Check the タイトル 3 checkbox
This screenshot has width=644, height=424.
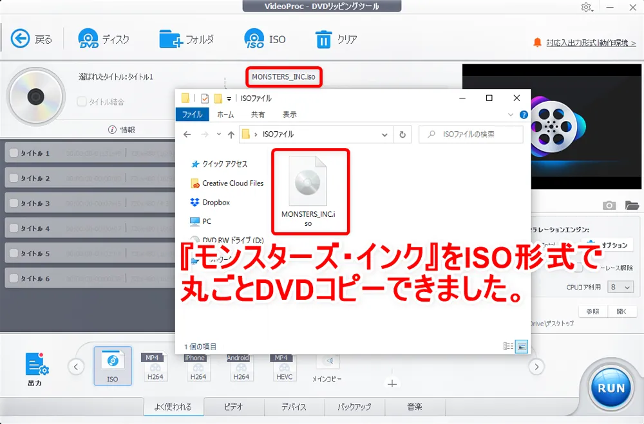click(x=14, y=203)
